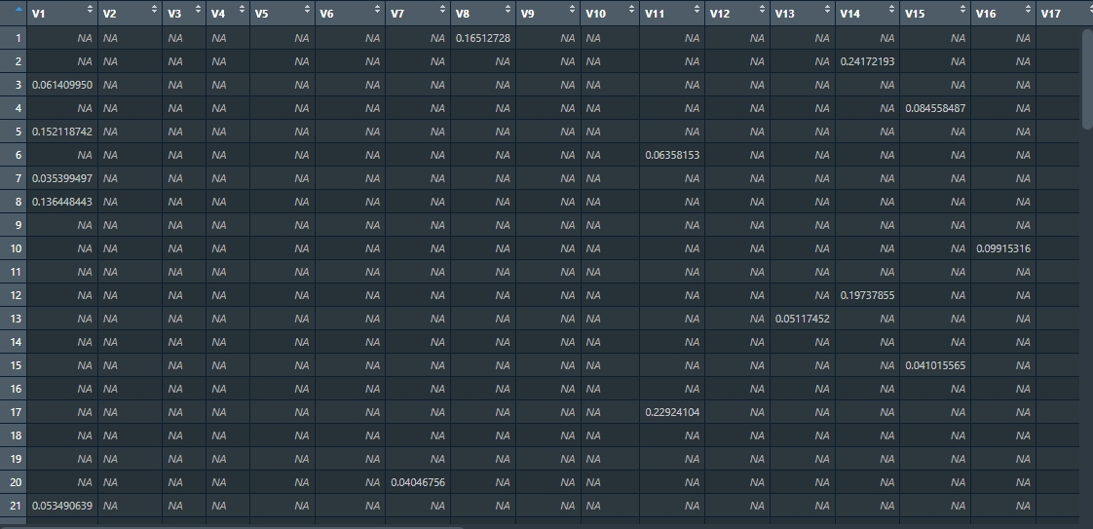The height and width of the screenshot is (529, 1093).
Task: Click the vertical scrollbar thumb on the right
Action: coord(1087,78)
